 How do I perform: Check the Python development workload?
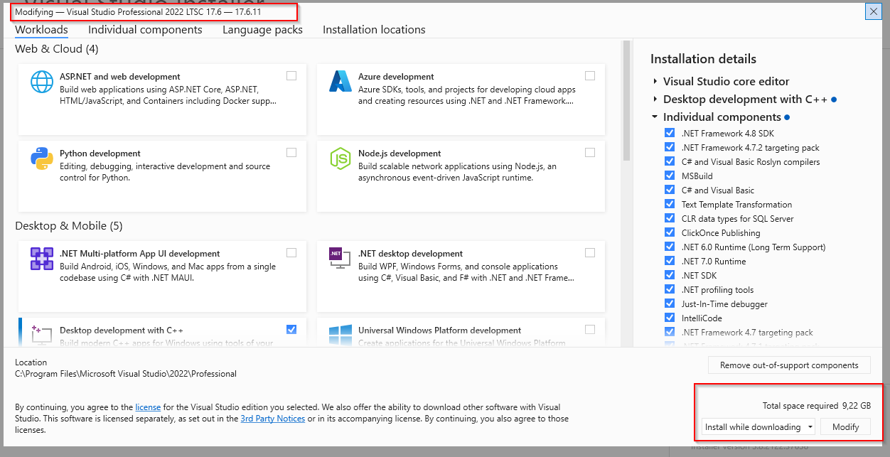[x=291, y=153]
